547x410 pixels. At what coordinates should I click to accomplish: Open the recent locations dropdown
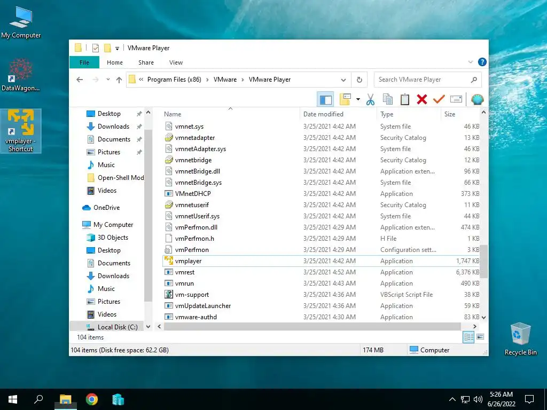108,80
